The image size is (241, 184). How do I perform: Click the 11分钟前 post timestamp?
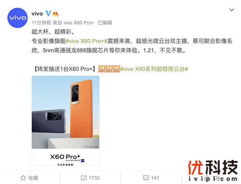coord(41,23)
